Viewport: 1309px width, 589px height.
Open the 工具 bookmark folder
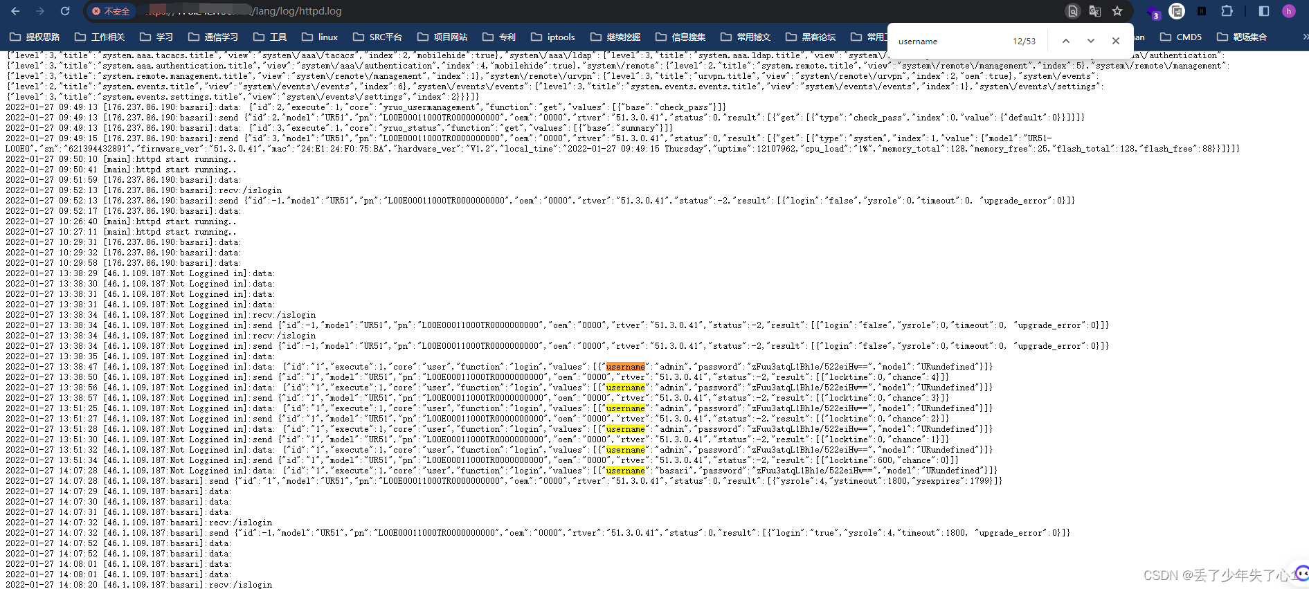tap(270, 37)
